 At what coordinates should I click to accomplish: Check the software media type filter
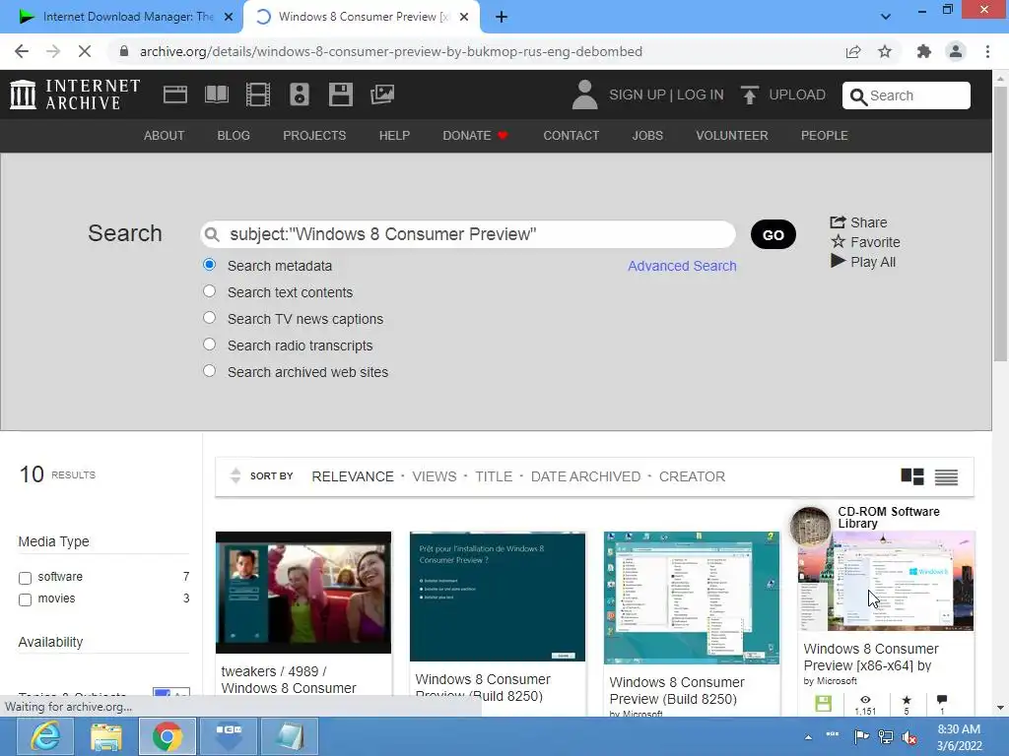click(25, 578)
